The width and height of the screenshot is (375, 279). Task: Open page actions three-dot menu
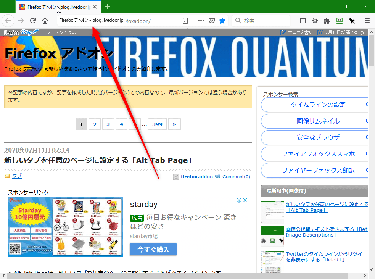(201, 21)
